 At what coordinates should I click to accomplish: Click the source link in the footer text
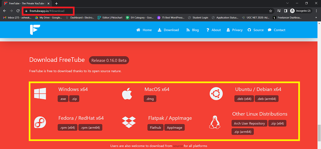click(178, 146)
